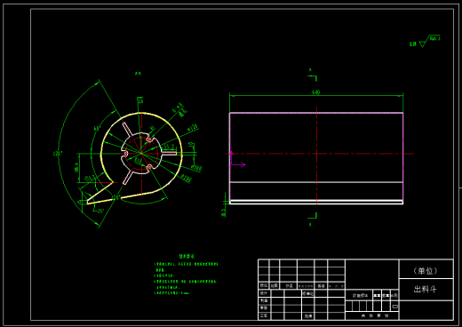Select the green technical requirements heading

coord(187,256)
